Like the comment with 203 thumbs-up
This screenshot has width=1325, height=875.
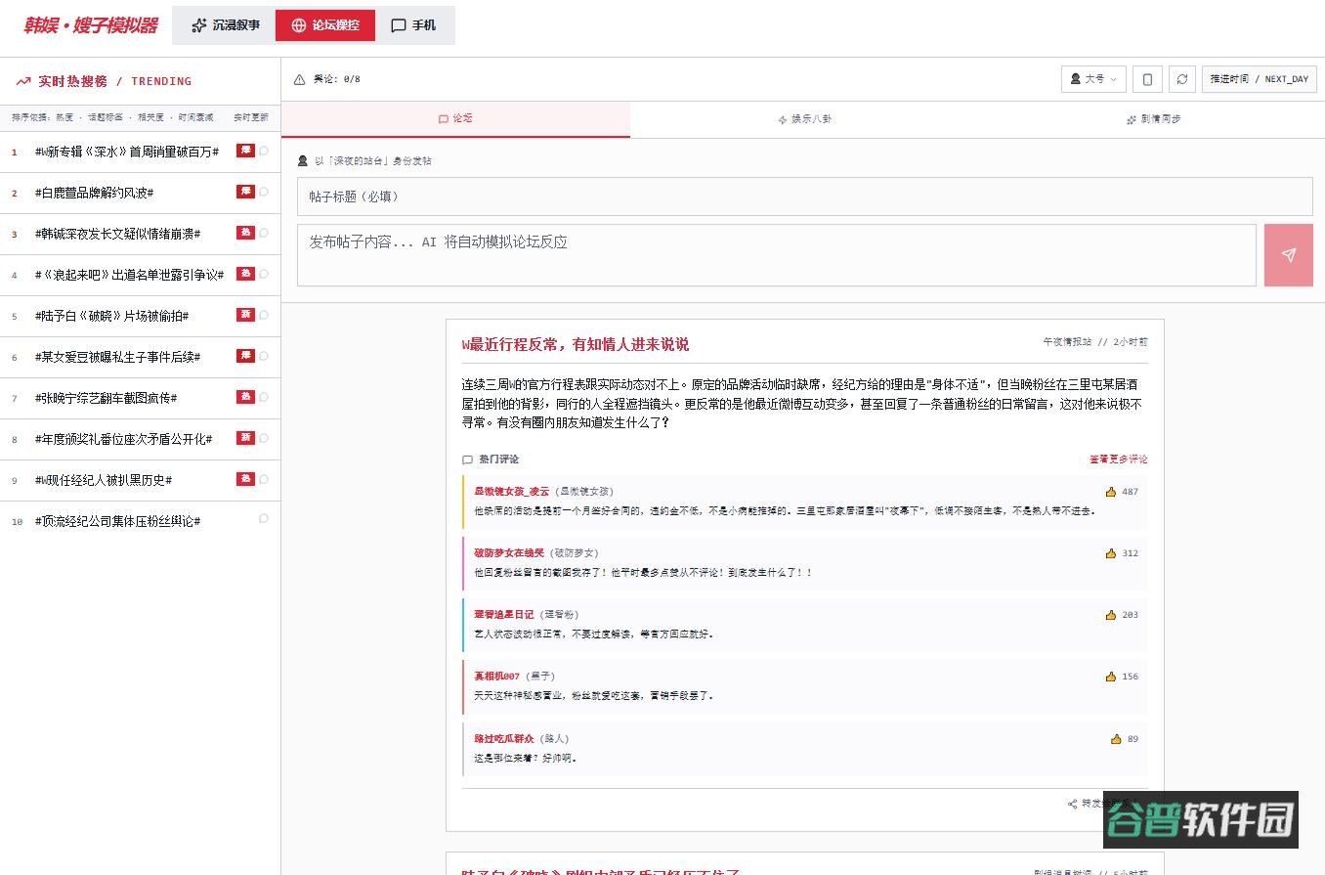(x=1111, y=615)
